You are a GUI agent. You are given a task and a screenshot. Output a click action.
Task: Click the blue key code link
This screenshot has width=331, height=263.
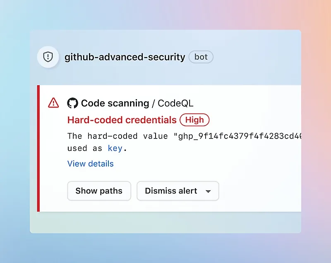click(x=115, y=148)
